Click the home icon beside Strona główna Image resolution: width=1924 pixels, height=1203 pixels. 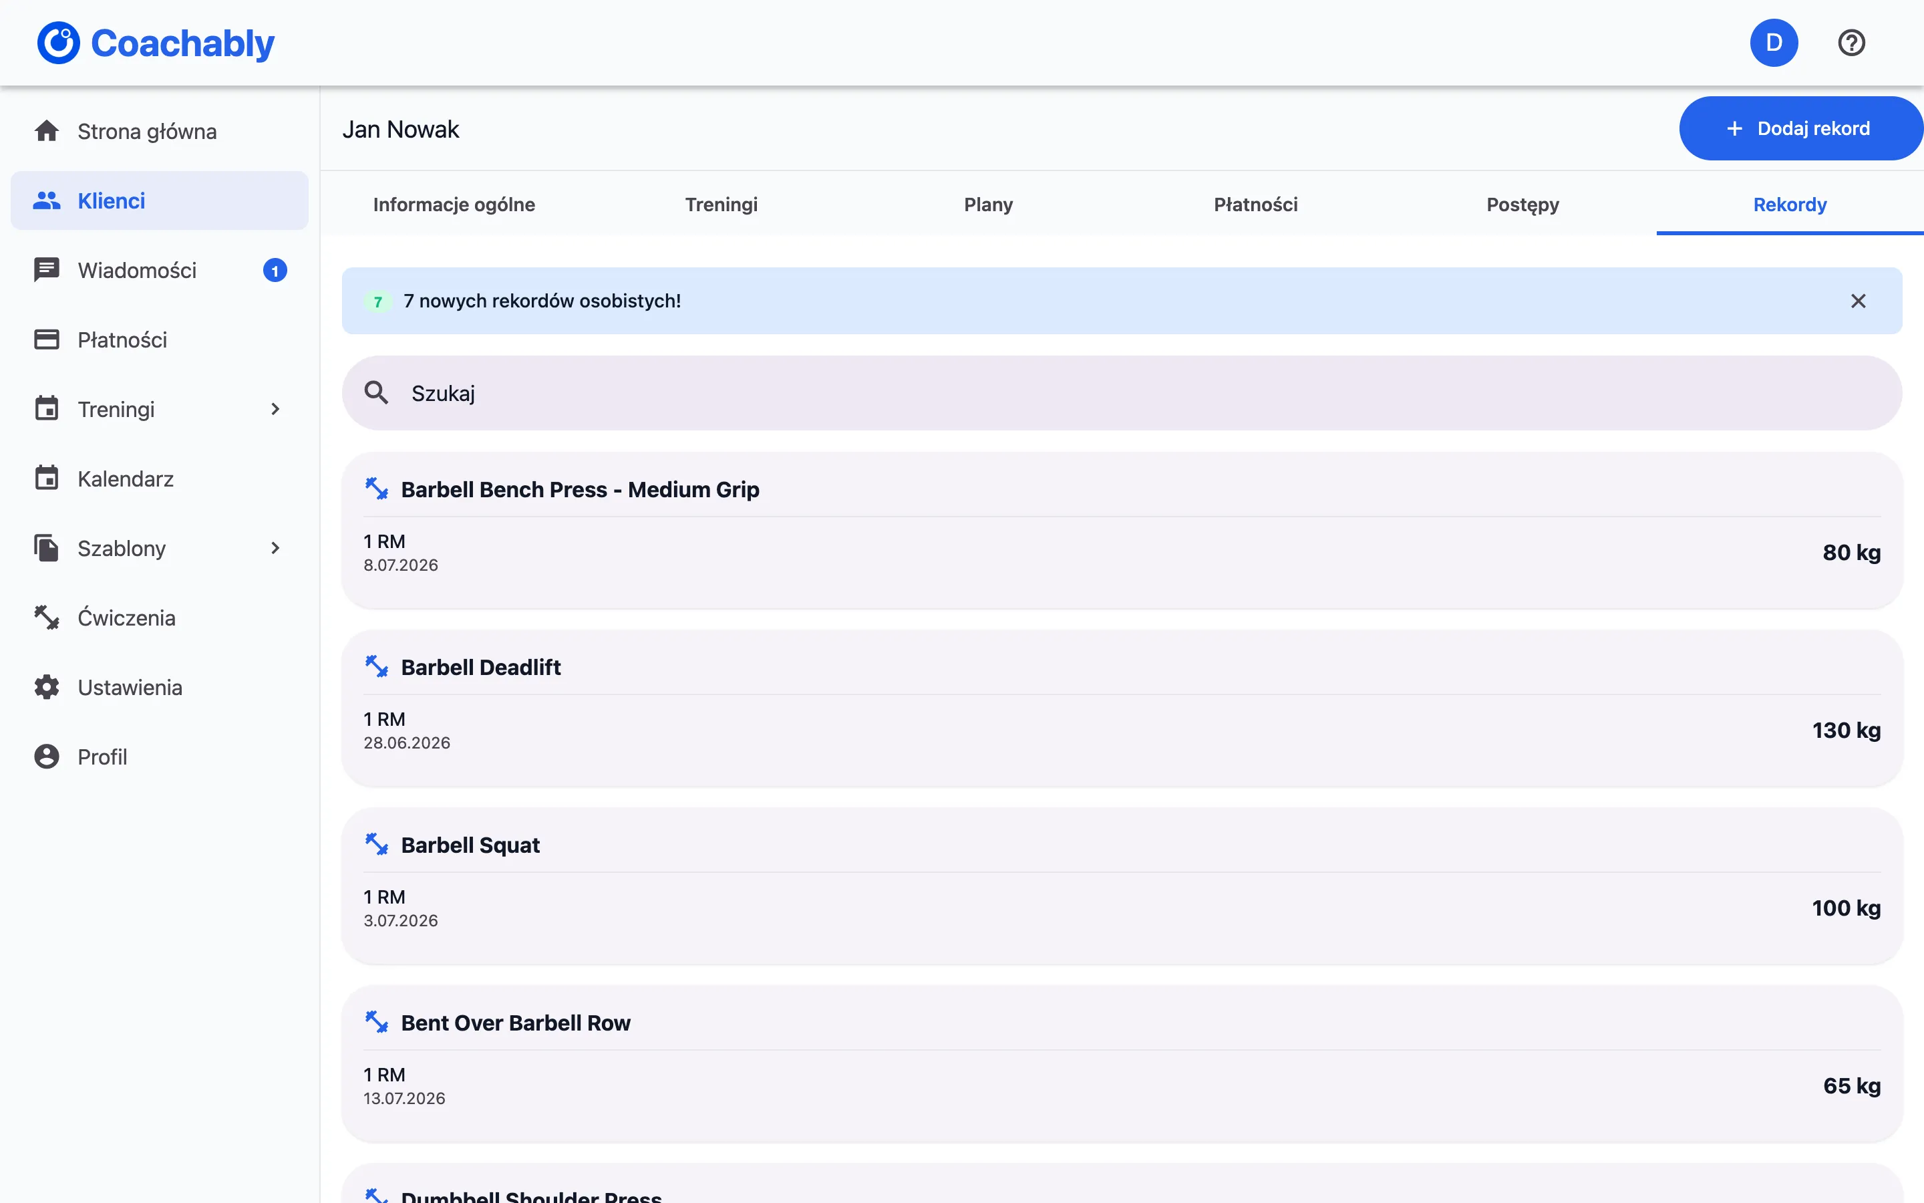(x=47, y=131)
